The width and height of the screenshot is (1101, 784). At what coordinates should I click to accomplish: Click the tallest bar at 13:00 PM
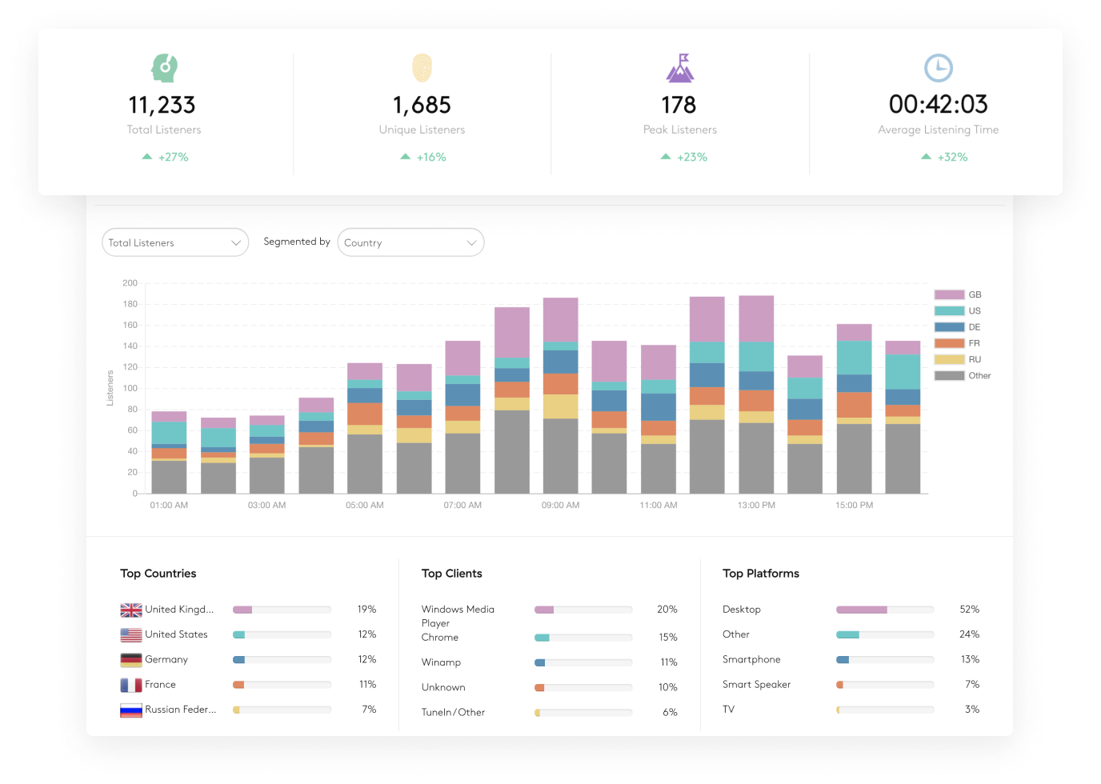click(x=755, y=384)
